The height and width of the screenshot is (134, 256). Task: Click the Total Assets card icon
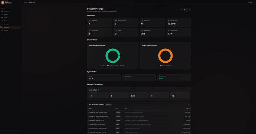[x=90, y=20]
